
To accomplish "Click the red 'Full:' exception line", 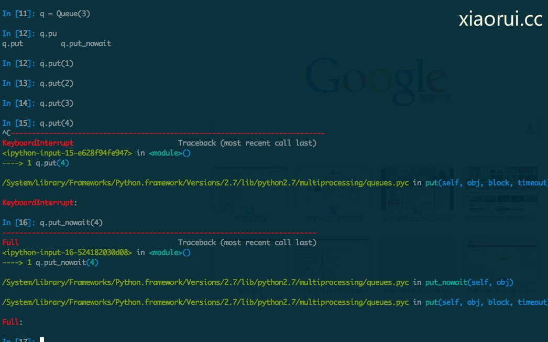I will tap(13, 322).
